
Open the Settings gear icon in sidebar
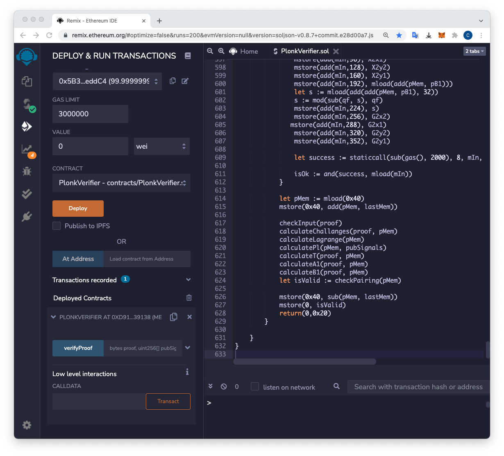pos(27,425)
